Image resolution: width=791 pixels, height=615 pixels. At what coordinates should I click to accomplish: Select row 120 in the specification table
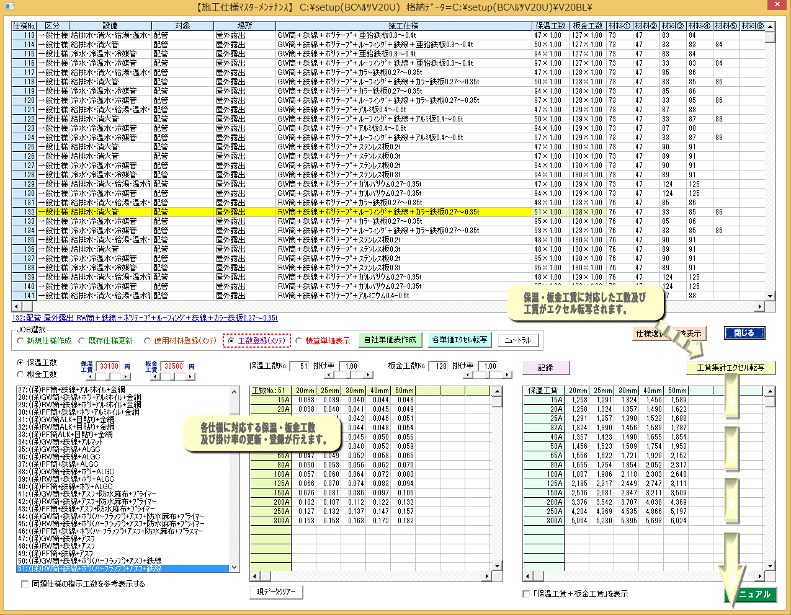(248, 100)
